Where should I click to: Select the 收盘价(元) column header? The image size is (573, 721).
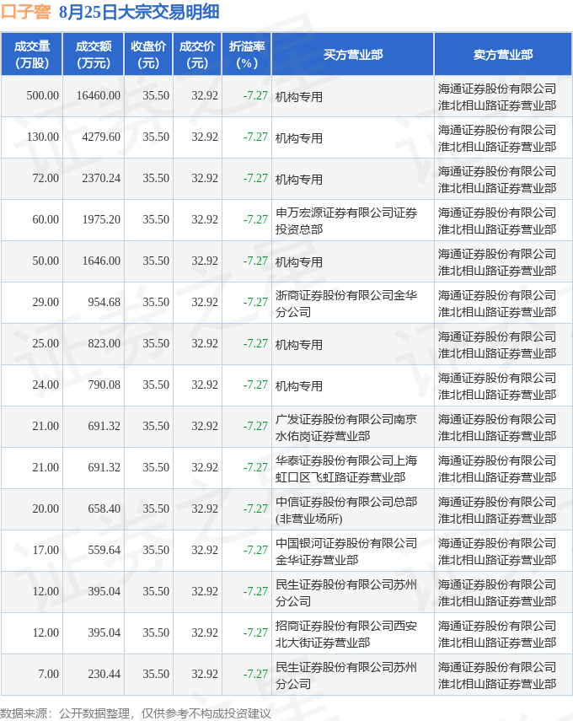[x=148, y=54]
